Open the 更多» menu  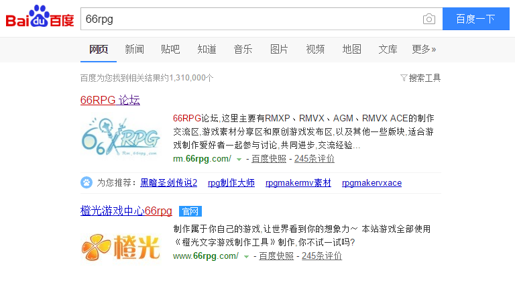coord(424,50)
